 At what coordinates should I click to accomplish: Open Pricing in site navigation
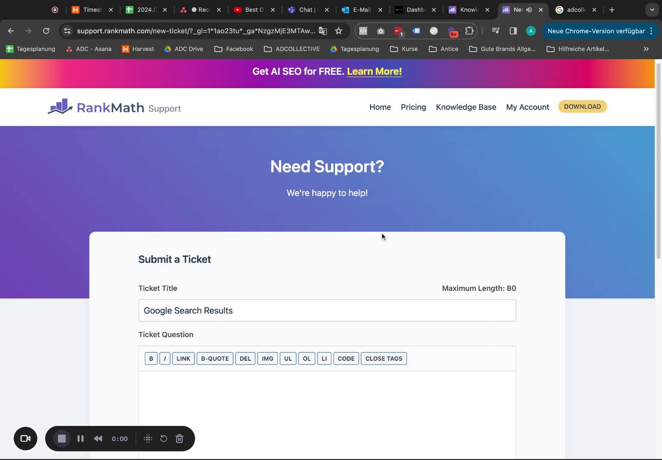pos(413,107)
